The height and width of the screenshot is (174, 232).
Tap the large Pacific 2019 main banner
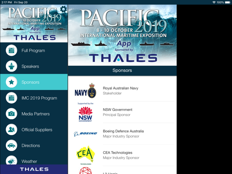122,35
